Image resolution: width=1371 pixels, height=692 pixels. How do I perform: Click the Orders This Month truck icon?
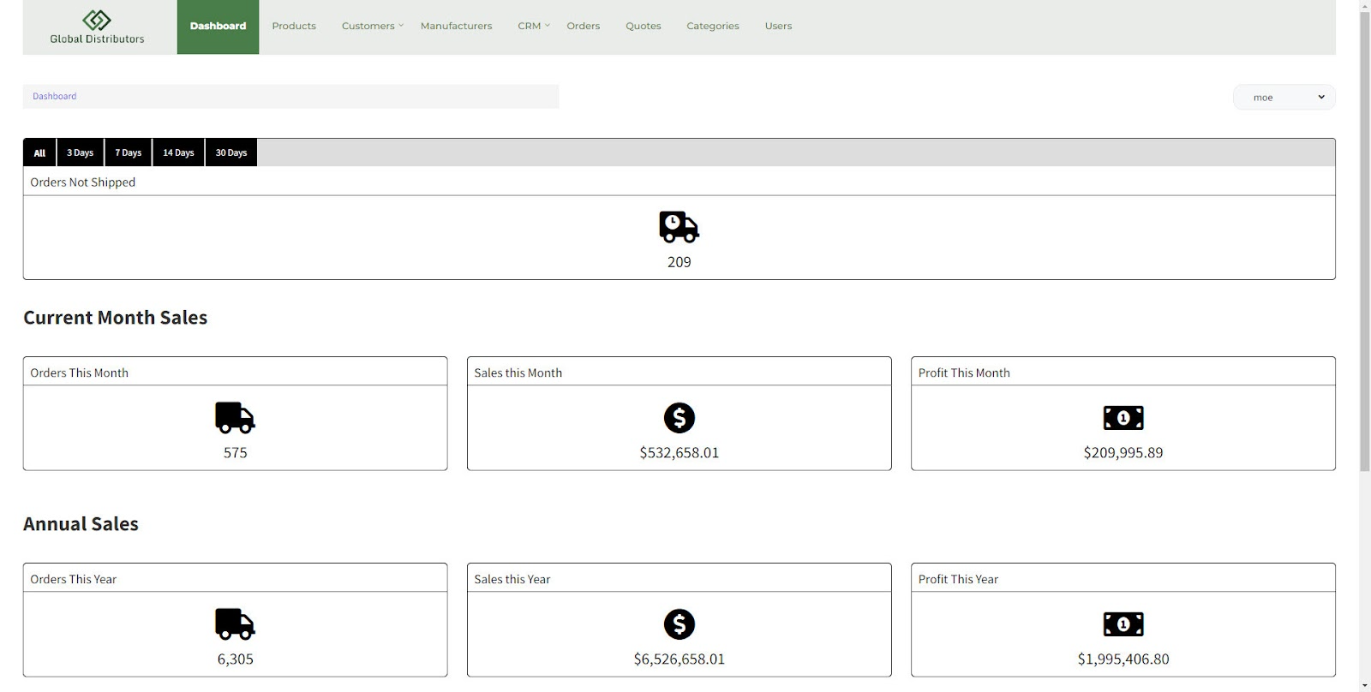(235, 417)
